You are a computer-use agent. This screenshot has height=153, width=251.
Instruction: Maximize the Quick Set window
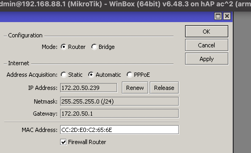pyautogui.click(x=218, y=16)
